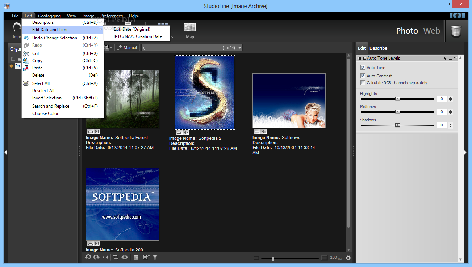This screenshot has height=267, width=472.
Task: Click the mirror flip icon
Action: click(x=105, y=257)
